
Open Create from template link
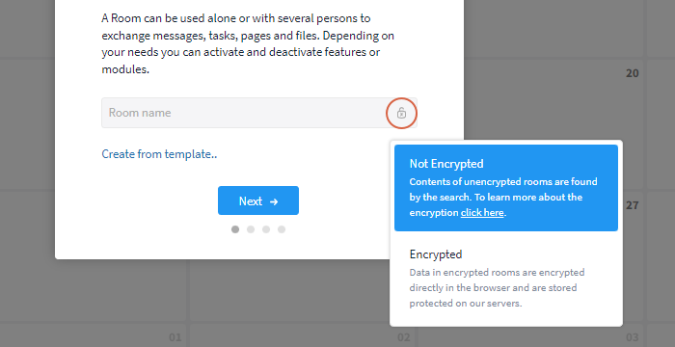(159, 154)
